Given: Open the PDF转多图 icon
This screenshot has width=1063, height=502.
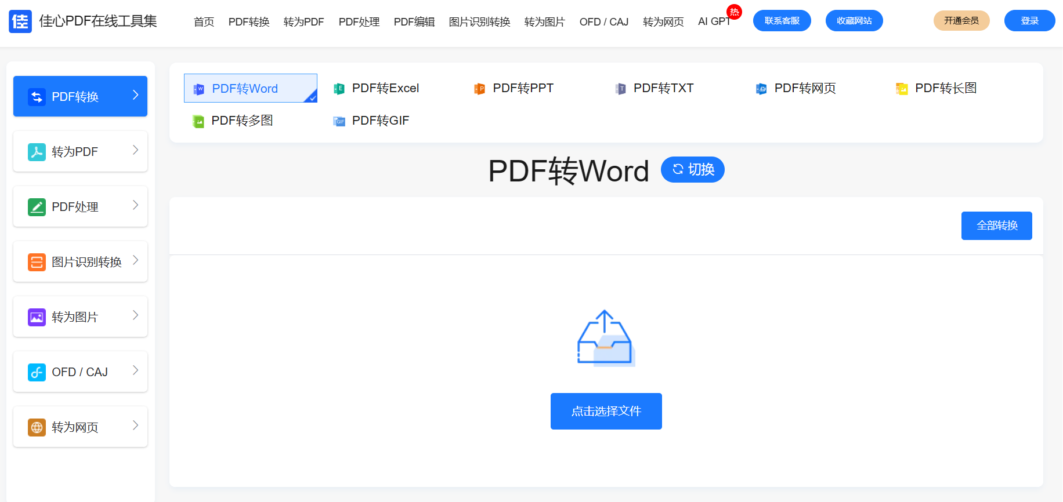Looking at the screenshot, I should coord(198,121).
